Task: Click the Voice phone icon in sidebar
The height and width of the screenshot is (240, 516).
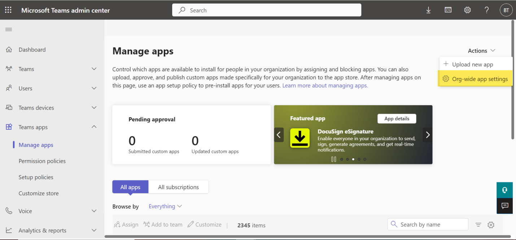Action: coord(9,211)
